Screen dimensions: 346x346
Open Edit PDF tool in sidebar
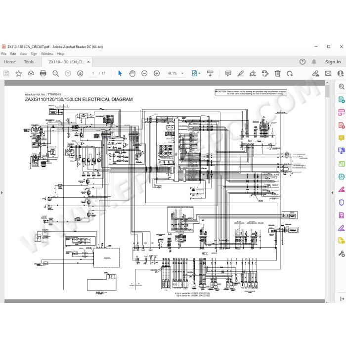342,112
